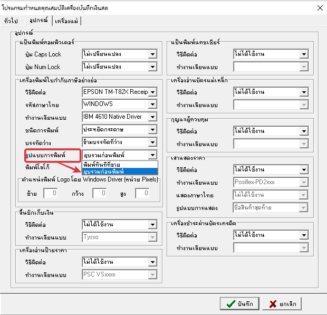Open the ชนิดการพิมพ์ ประหยัดกระดาษ dropdown
The height and width of the screenshot is (315, 327).
click(152, 129)
